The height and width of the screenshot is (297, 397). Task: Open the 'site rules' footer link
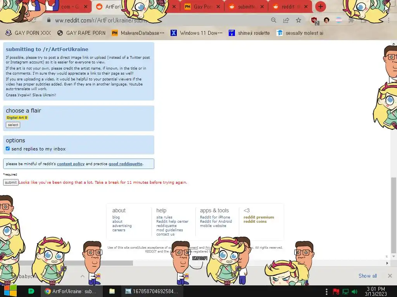[x=164, y=217]
